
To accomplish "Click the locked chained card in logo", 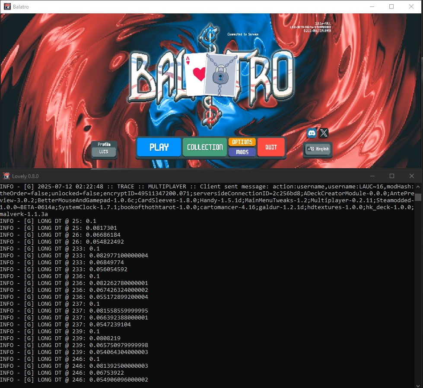I will coord(220,75).
